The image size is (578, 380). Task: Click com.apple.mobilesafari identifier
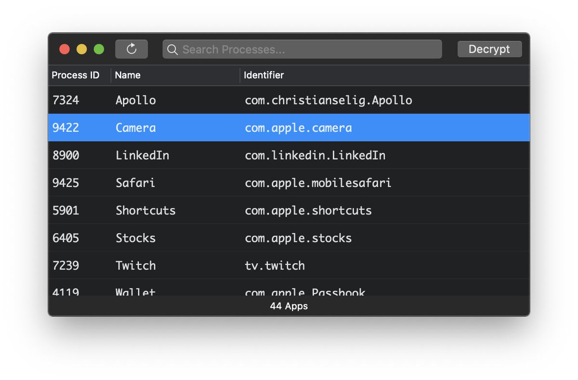point(318,183)
